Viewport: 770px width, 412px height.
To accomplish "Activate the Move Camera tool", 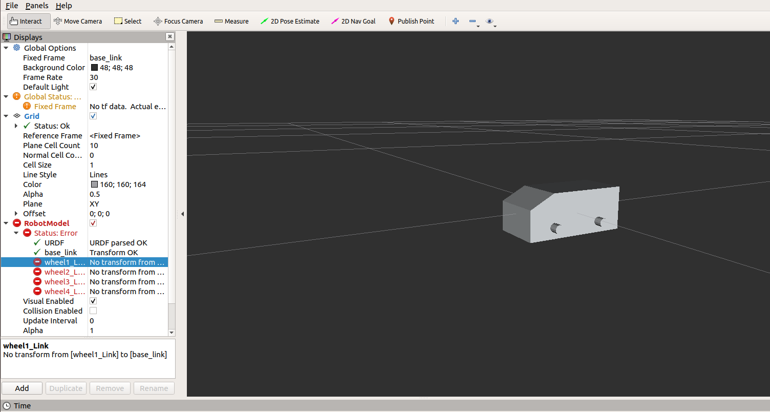I will tap(78, 21).
